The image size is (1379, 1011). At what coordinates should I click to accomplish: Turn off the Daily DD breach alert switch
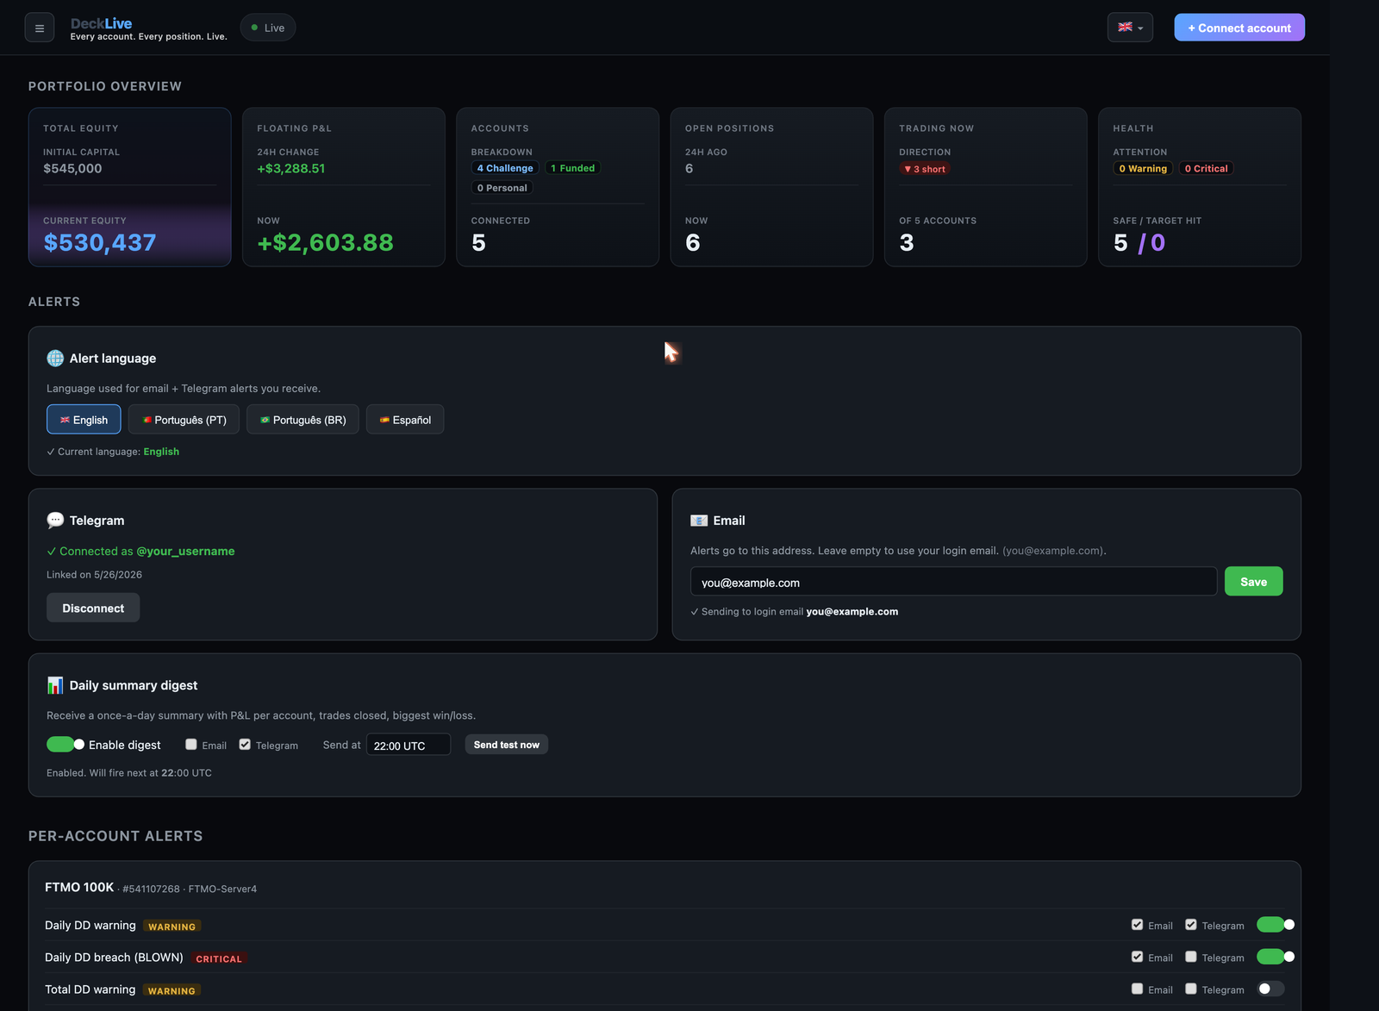click(1276, 957)
